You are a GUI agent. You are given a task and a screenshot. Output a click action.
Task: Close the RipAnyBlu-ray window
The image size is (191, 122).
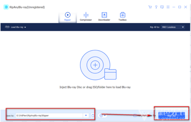click(x=185, y=7)
